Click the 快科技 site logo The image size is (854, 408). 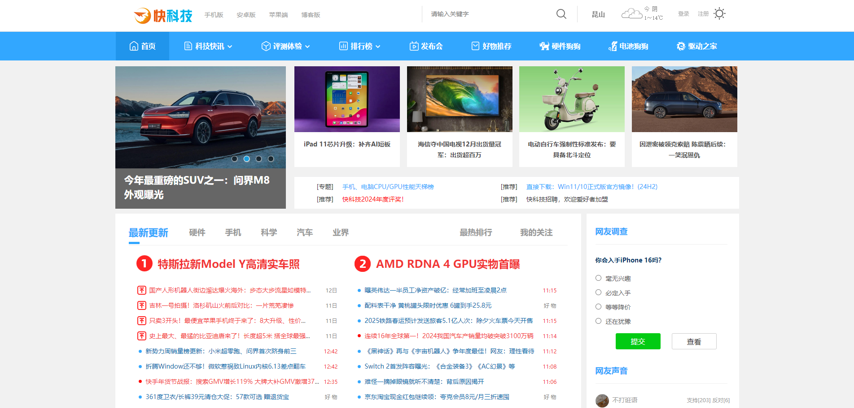point(163,15)
